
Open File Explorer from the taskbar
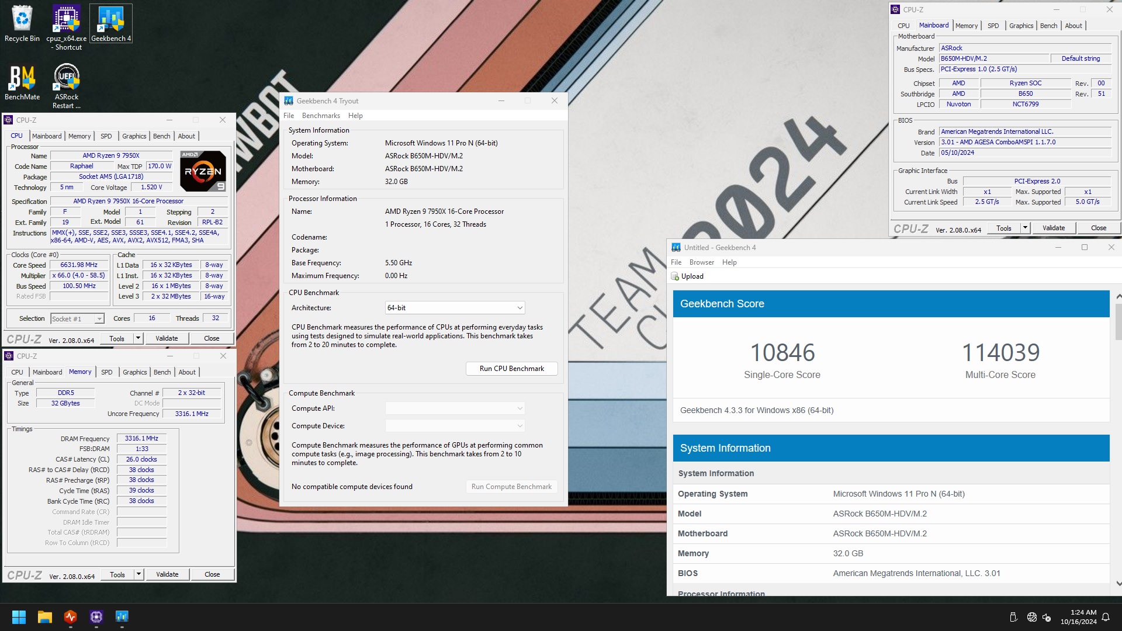point(45,616)
